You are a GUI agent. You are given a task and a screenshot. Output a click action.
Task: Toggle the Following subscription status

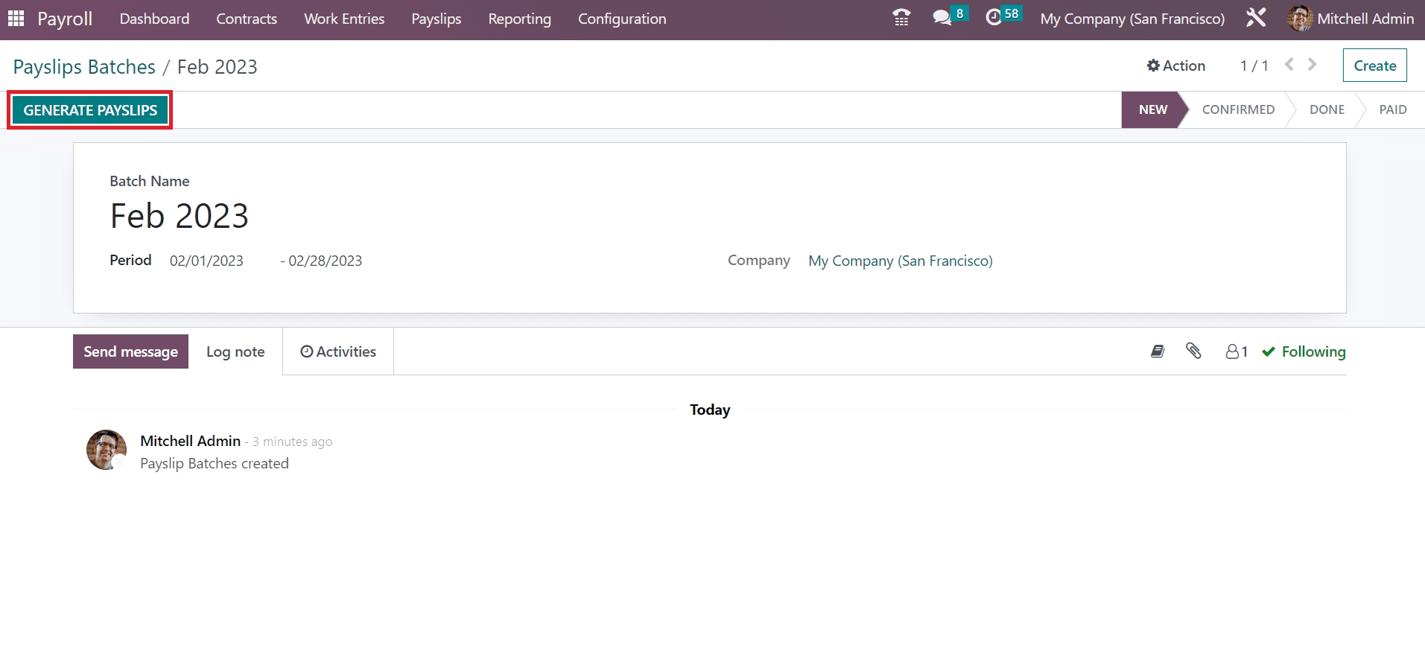pyautogui.click(x=1304, y=351)
